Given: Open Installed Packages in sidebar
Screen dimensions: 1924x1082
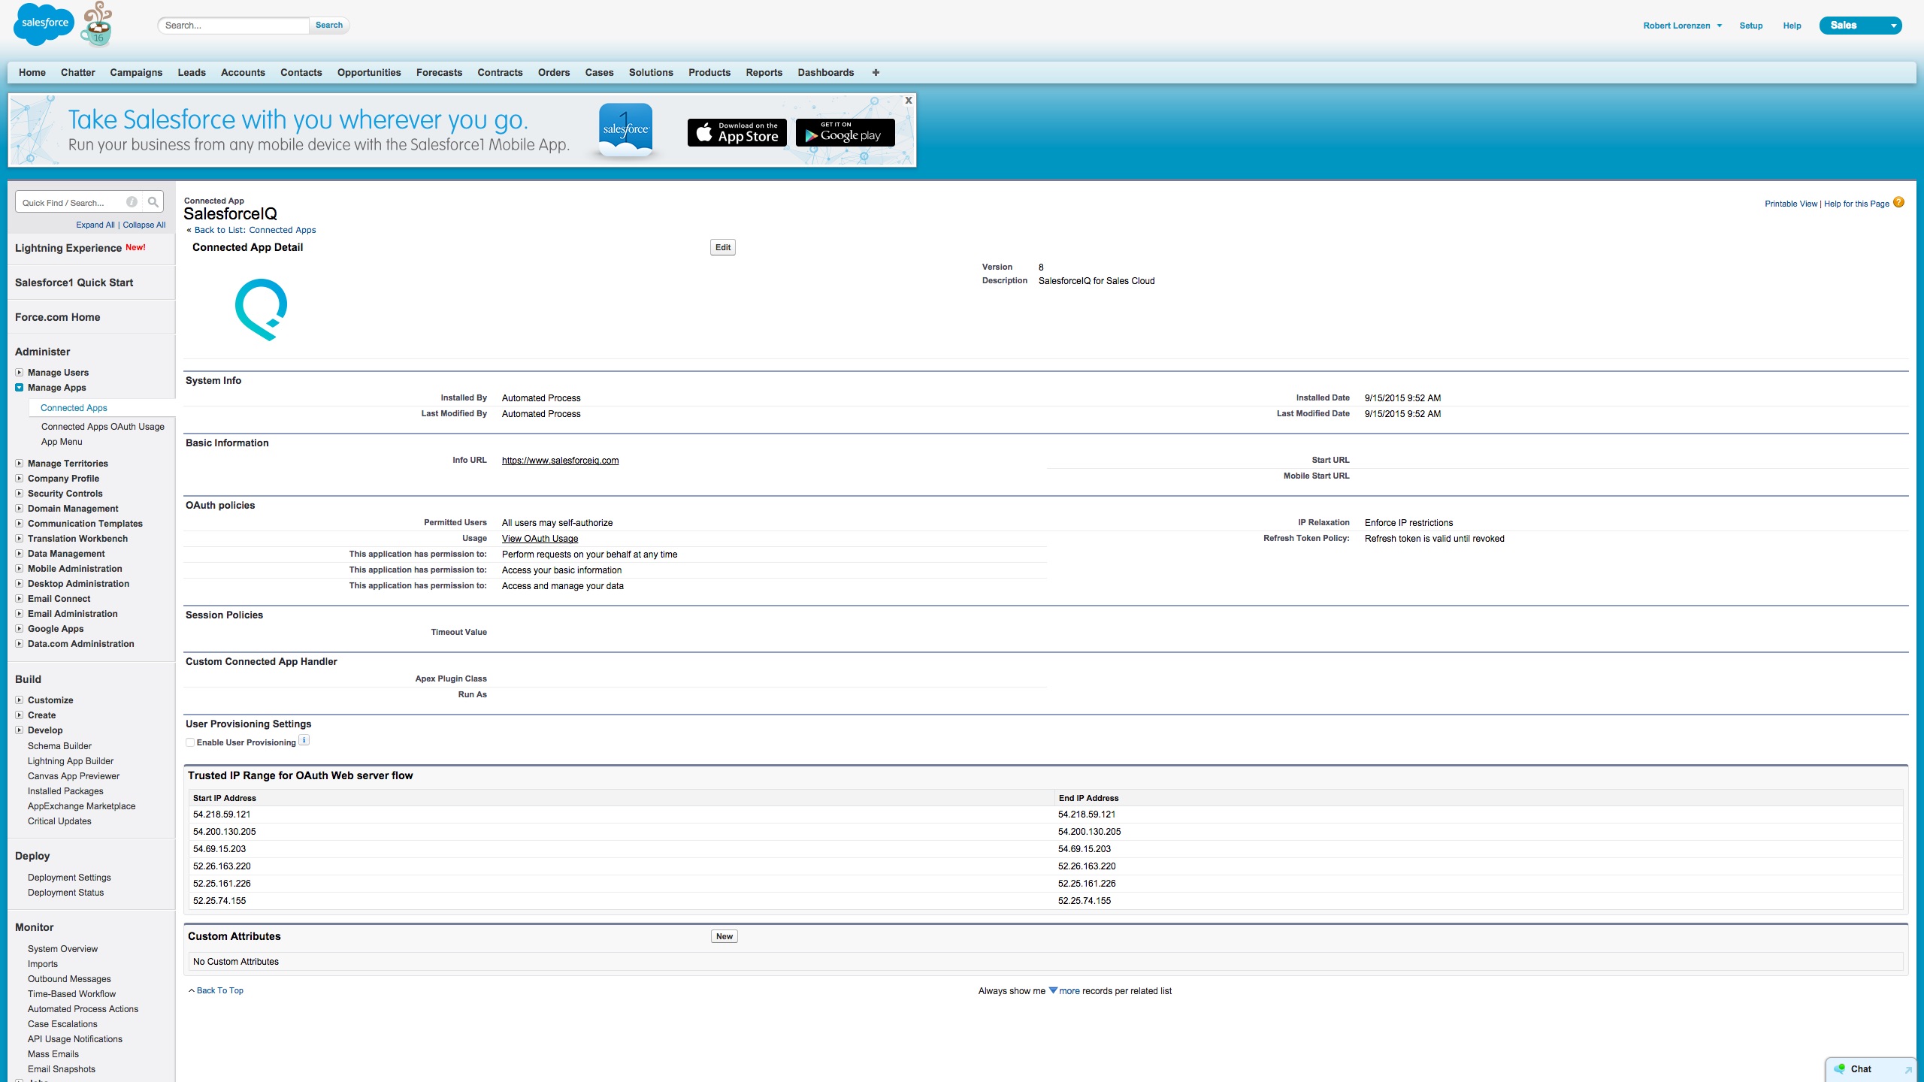Looking at the screenshot, I should tap(65, 791).
